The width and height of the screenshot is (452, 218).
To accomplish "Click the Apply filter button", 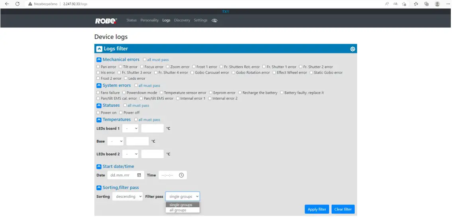I will click(x=317, y=209).
